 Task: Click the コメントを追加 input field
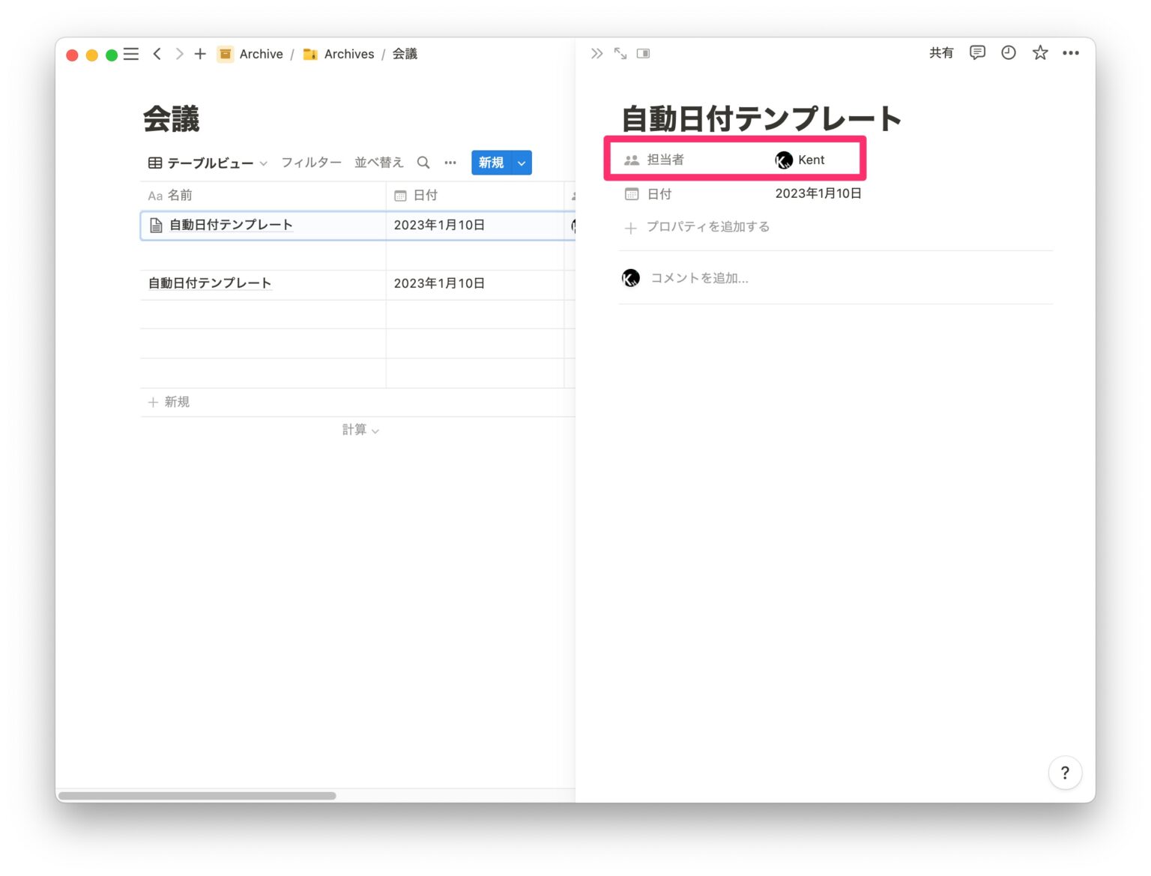click(699, 278)
